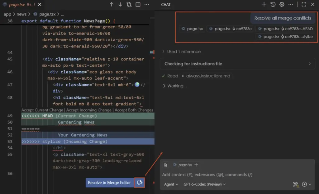Click the sparkle resolve-with-AI icon

point(140,183)
